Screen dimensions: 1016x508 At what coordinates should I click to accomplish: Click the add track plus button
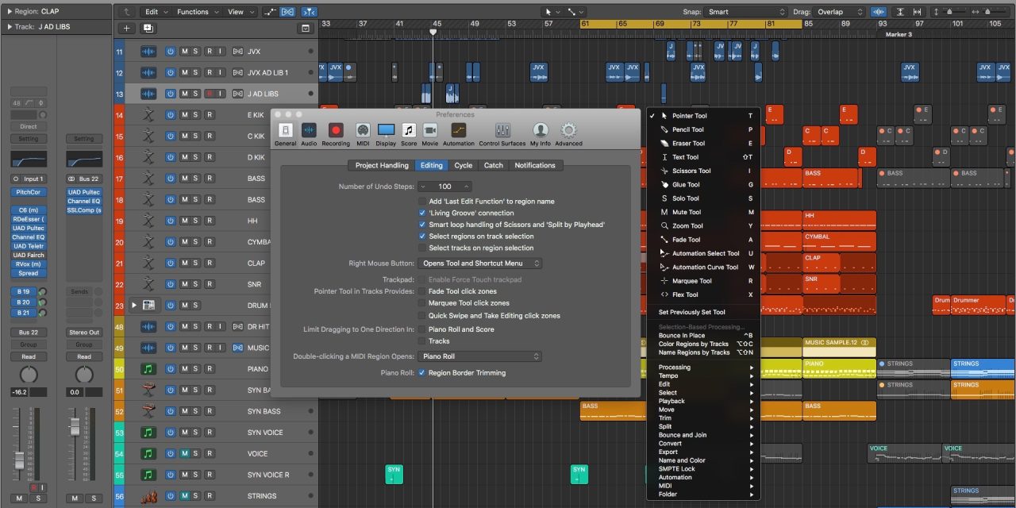126,28
